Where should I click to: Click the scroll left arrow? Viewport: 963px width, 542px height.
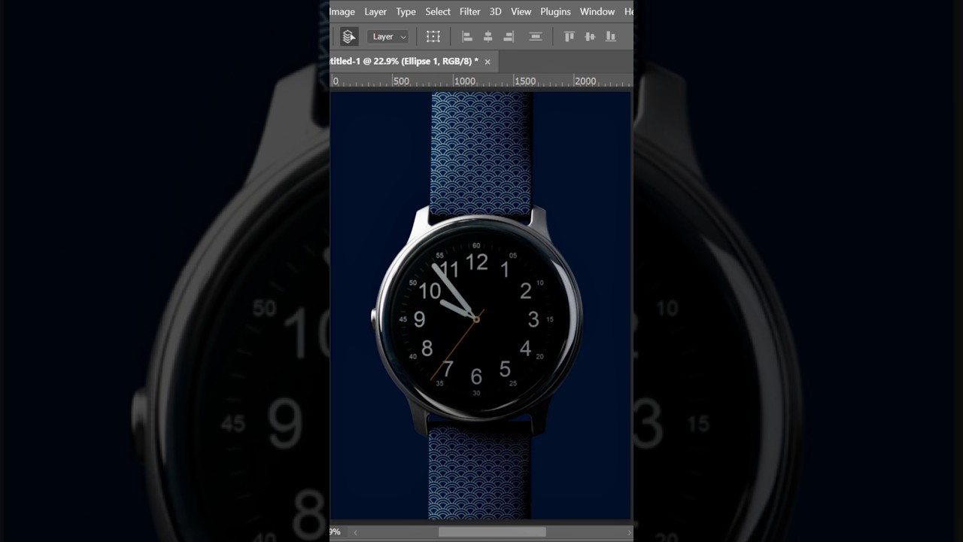(356, 532)
